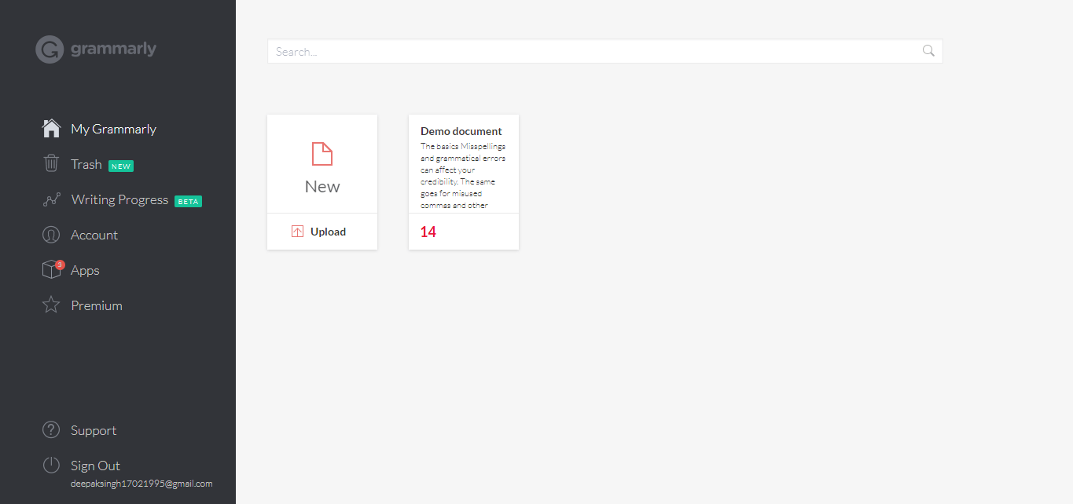Click the Premium star icon
The width and height of the screenshot is (1073, 504).
click(50, 305)
